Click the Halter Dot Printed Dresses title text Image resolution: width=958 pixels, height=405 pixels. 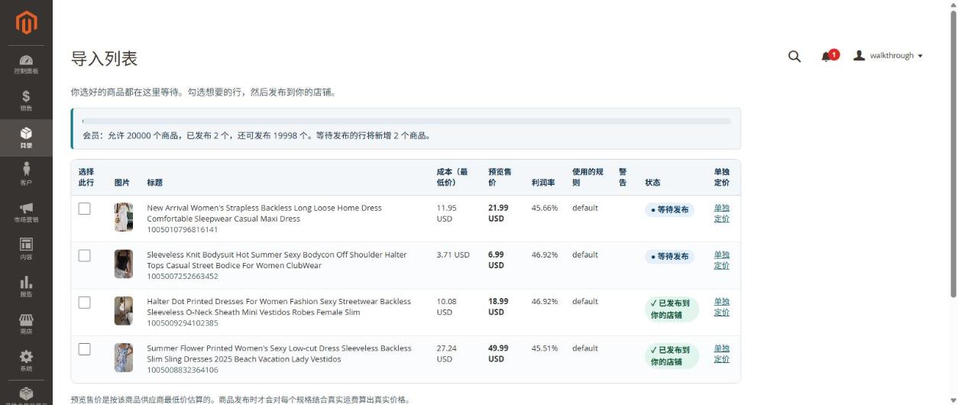[x=279, y=306]
